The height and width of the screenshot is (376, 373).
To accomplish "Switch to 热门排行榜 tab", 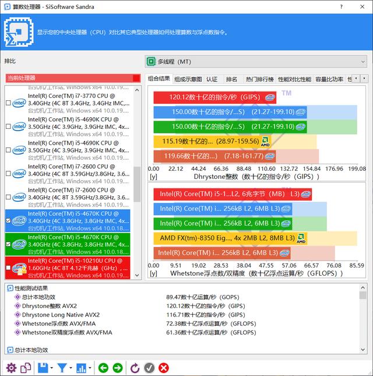I will click(x=260, y=79).
